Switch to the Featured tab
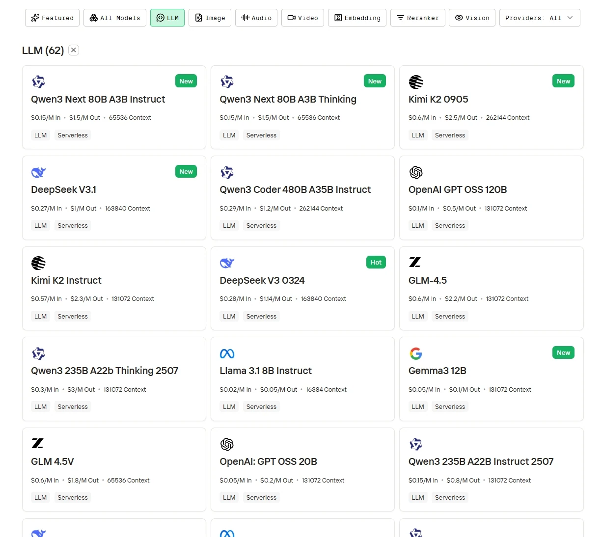This screenshot has width=602, height=537. click(52, 18)
